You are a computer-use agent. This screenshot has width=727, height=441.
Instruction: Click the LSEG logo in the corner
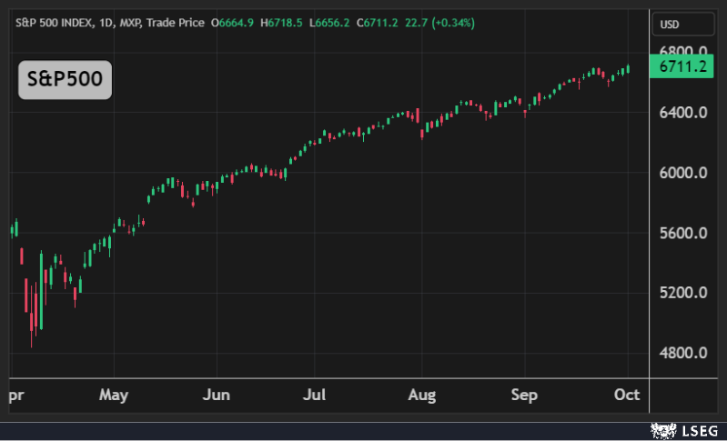click(x=688, y=429)
